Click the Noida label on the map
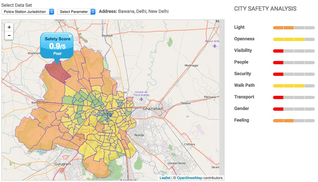318x182 pixels. pyautogui.click(x=139, y=135)
